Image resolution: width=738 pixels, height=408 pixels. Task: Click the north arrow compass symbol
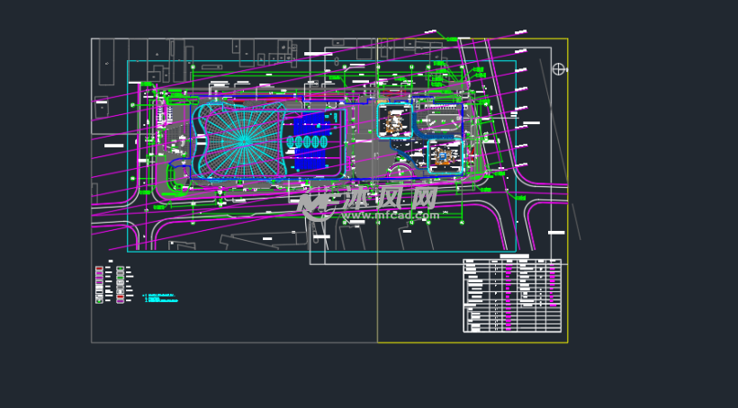coord(558,69)
